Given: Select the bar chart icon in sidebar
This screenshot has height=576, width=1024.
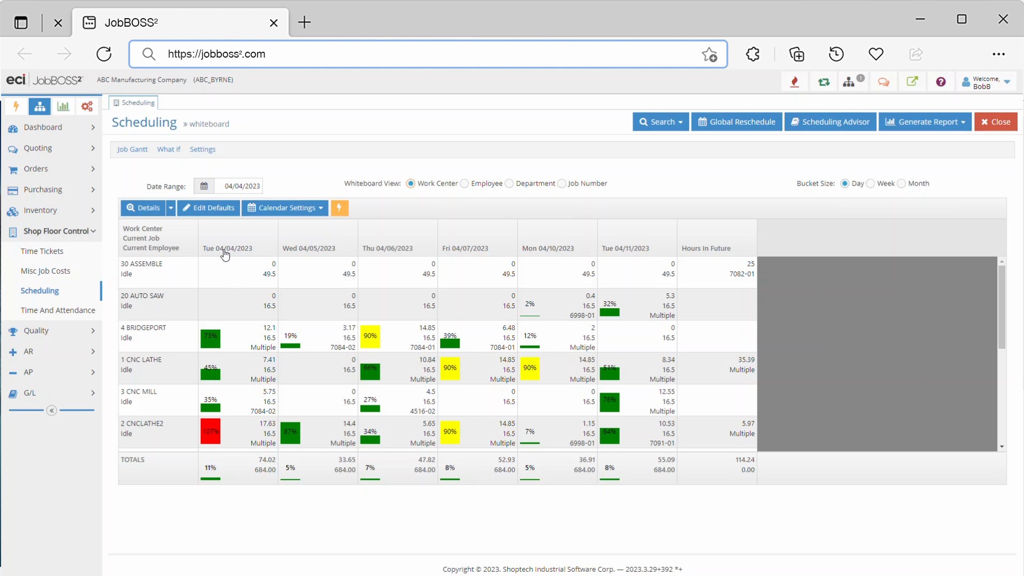Looking at the screenshot, I should 63,106.
